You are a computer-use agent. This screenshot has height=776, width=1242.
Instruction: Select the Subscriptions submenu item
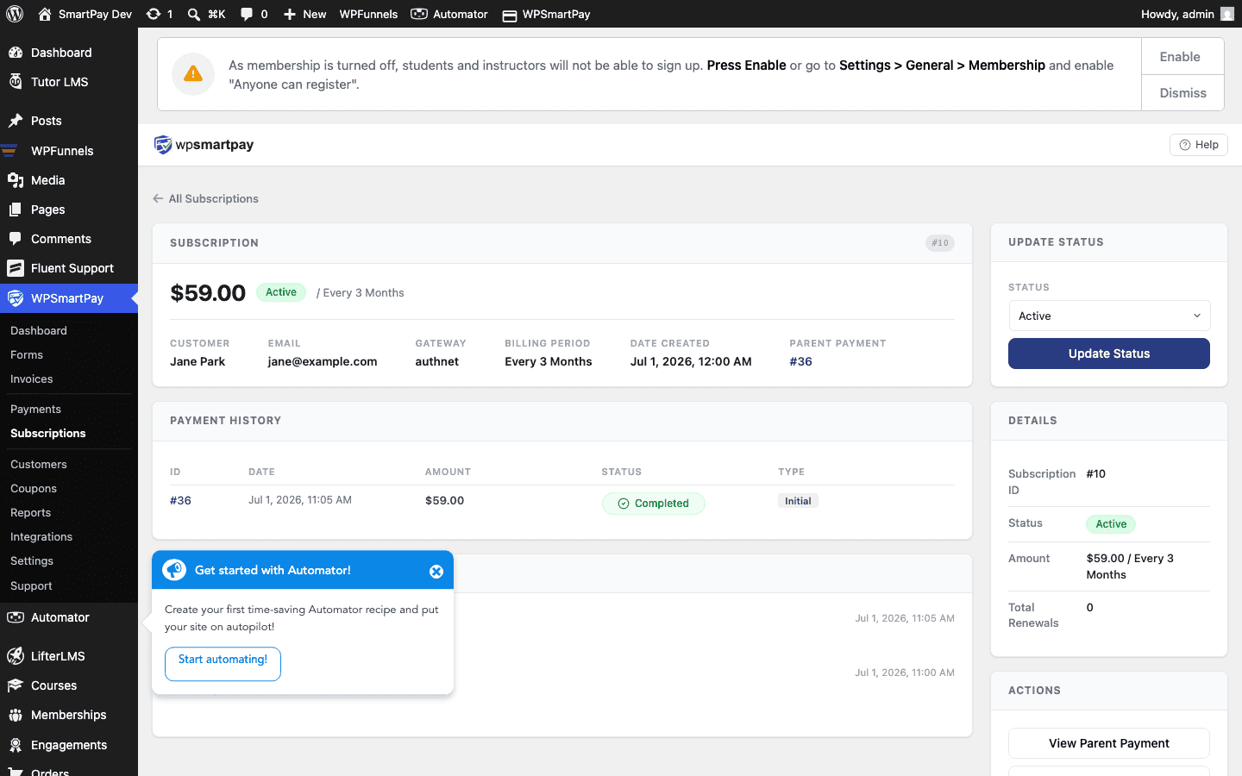pyautogui.click(x=48, y=433)
